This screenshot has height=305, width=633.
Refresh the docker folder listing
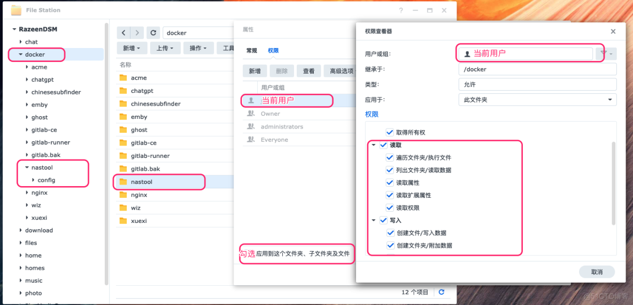pos(153,33)
